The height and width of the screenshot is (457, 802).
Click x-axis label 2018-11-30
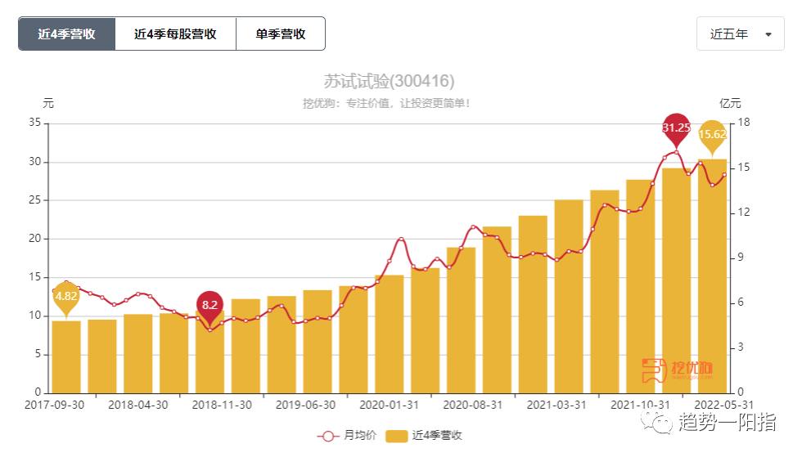click(x=222, y=405)
